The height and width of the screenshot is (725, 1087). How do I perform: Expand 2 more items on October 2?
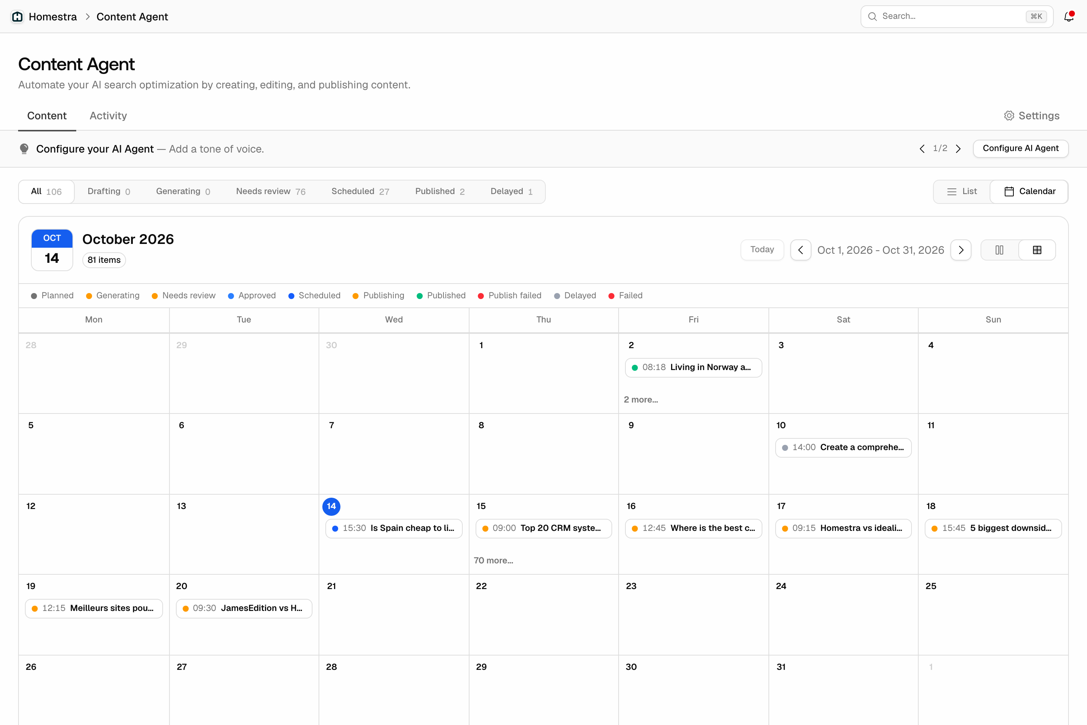click(x=640, y=400)
